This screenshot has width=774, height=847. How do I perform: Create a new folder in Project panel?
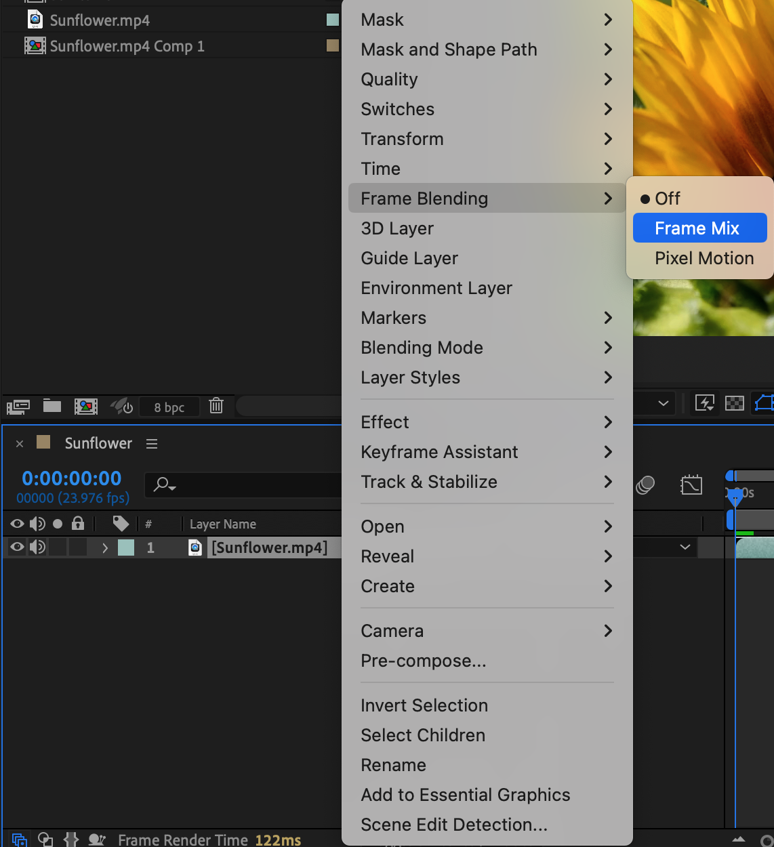coord(52,406)
